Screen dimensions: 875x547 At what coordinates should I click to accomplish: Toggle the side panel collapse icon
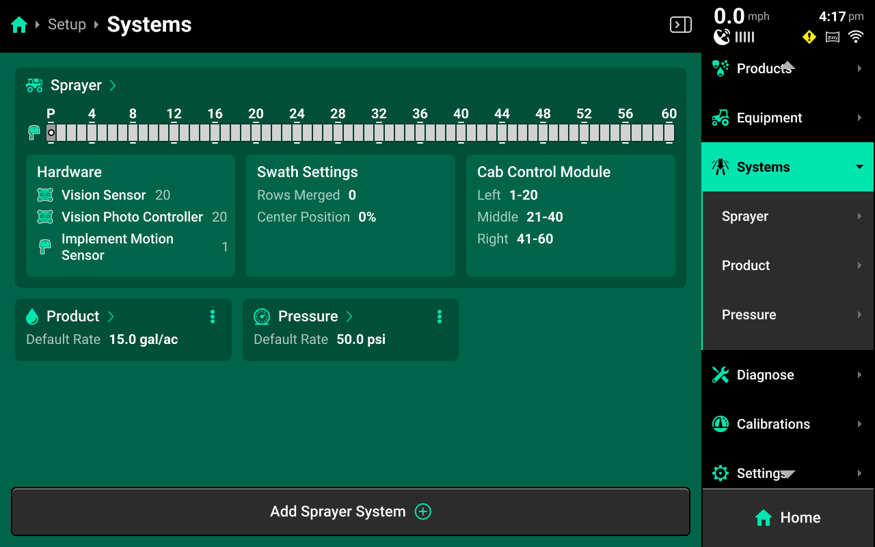680,25
